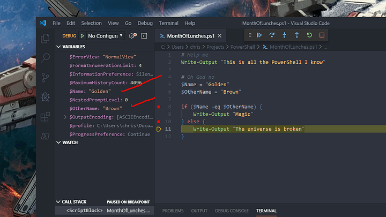Screen dimensions: 386x217
Task: Open the Search view icon
Action: click(x=45, y=58)
